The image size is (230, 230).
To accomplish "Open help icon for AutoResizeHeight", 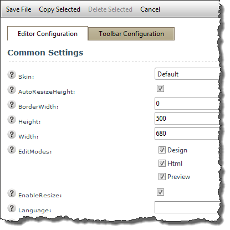I will 12,90.
